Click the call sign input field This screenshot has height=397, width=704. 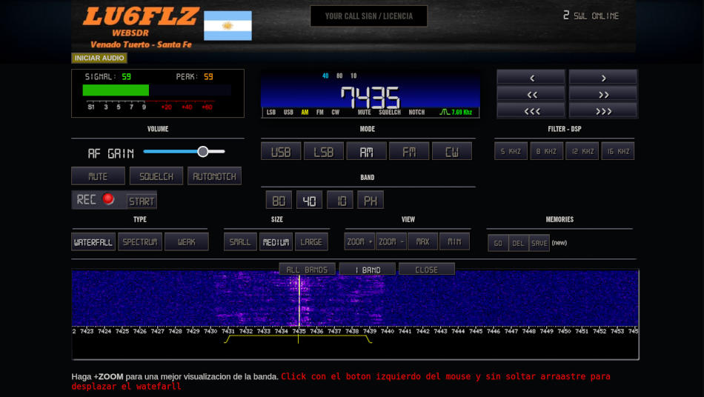pos(368,16)
